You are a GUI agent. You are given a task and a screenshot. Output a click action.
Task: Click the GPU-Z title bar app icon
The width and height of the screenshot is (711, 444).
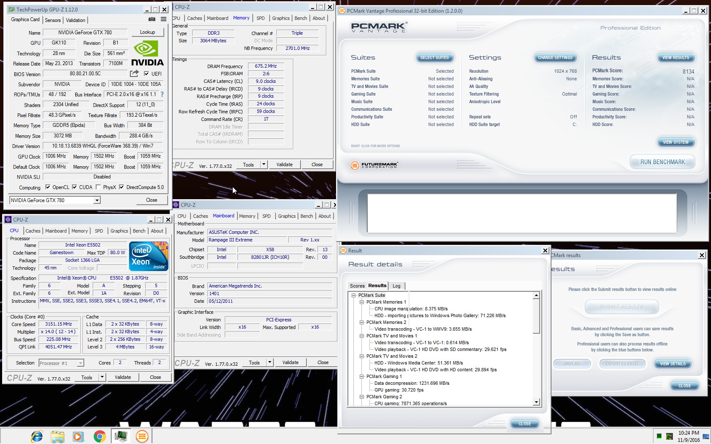pyautogui.click(x=11, y=9)
